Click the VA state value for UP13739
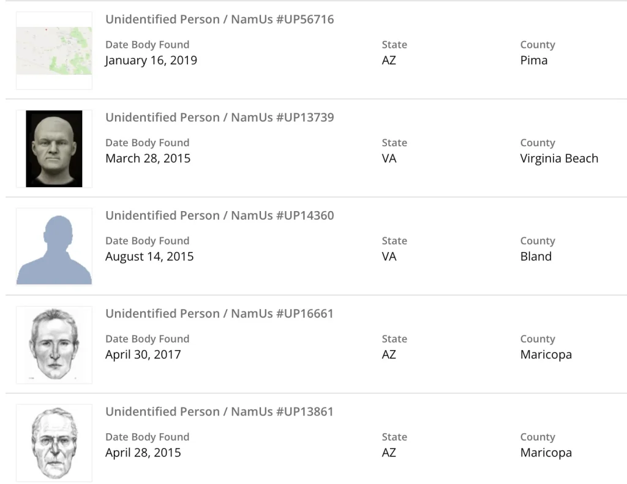The image size is (627, 484). [389, 158]
